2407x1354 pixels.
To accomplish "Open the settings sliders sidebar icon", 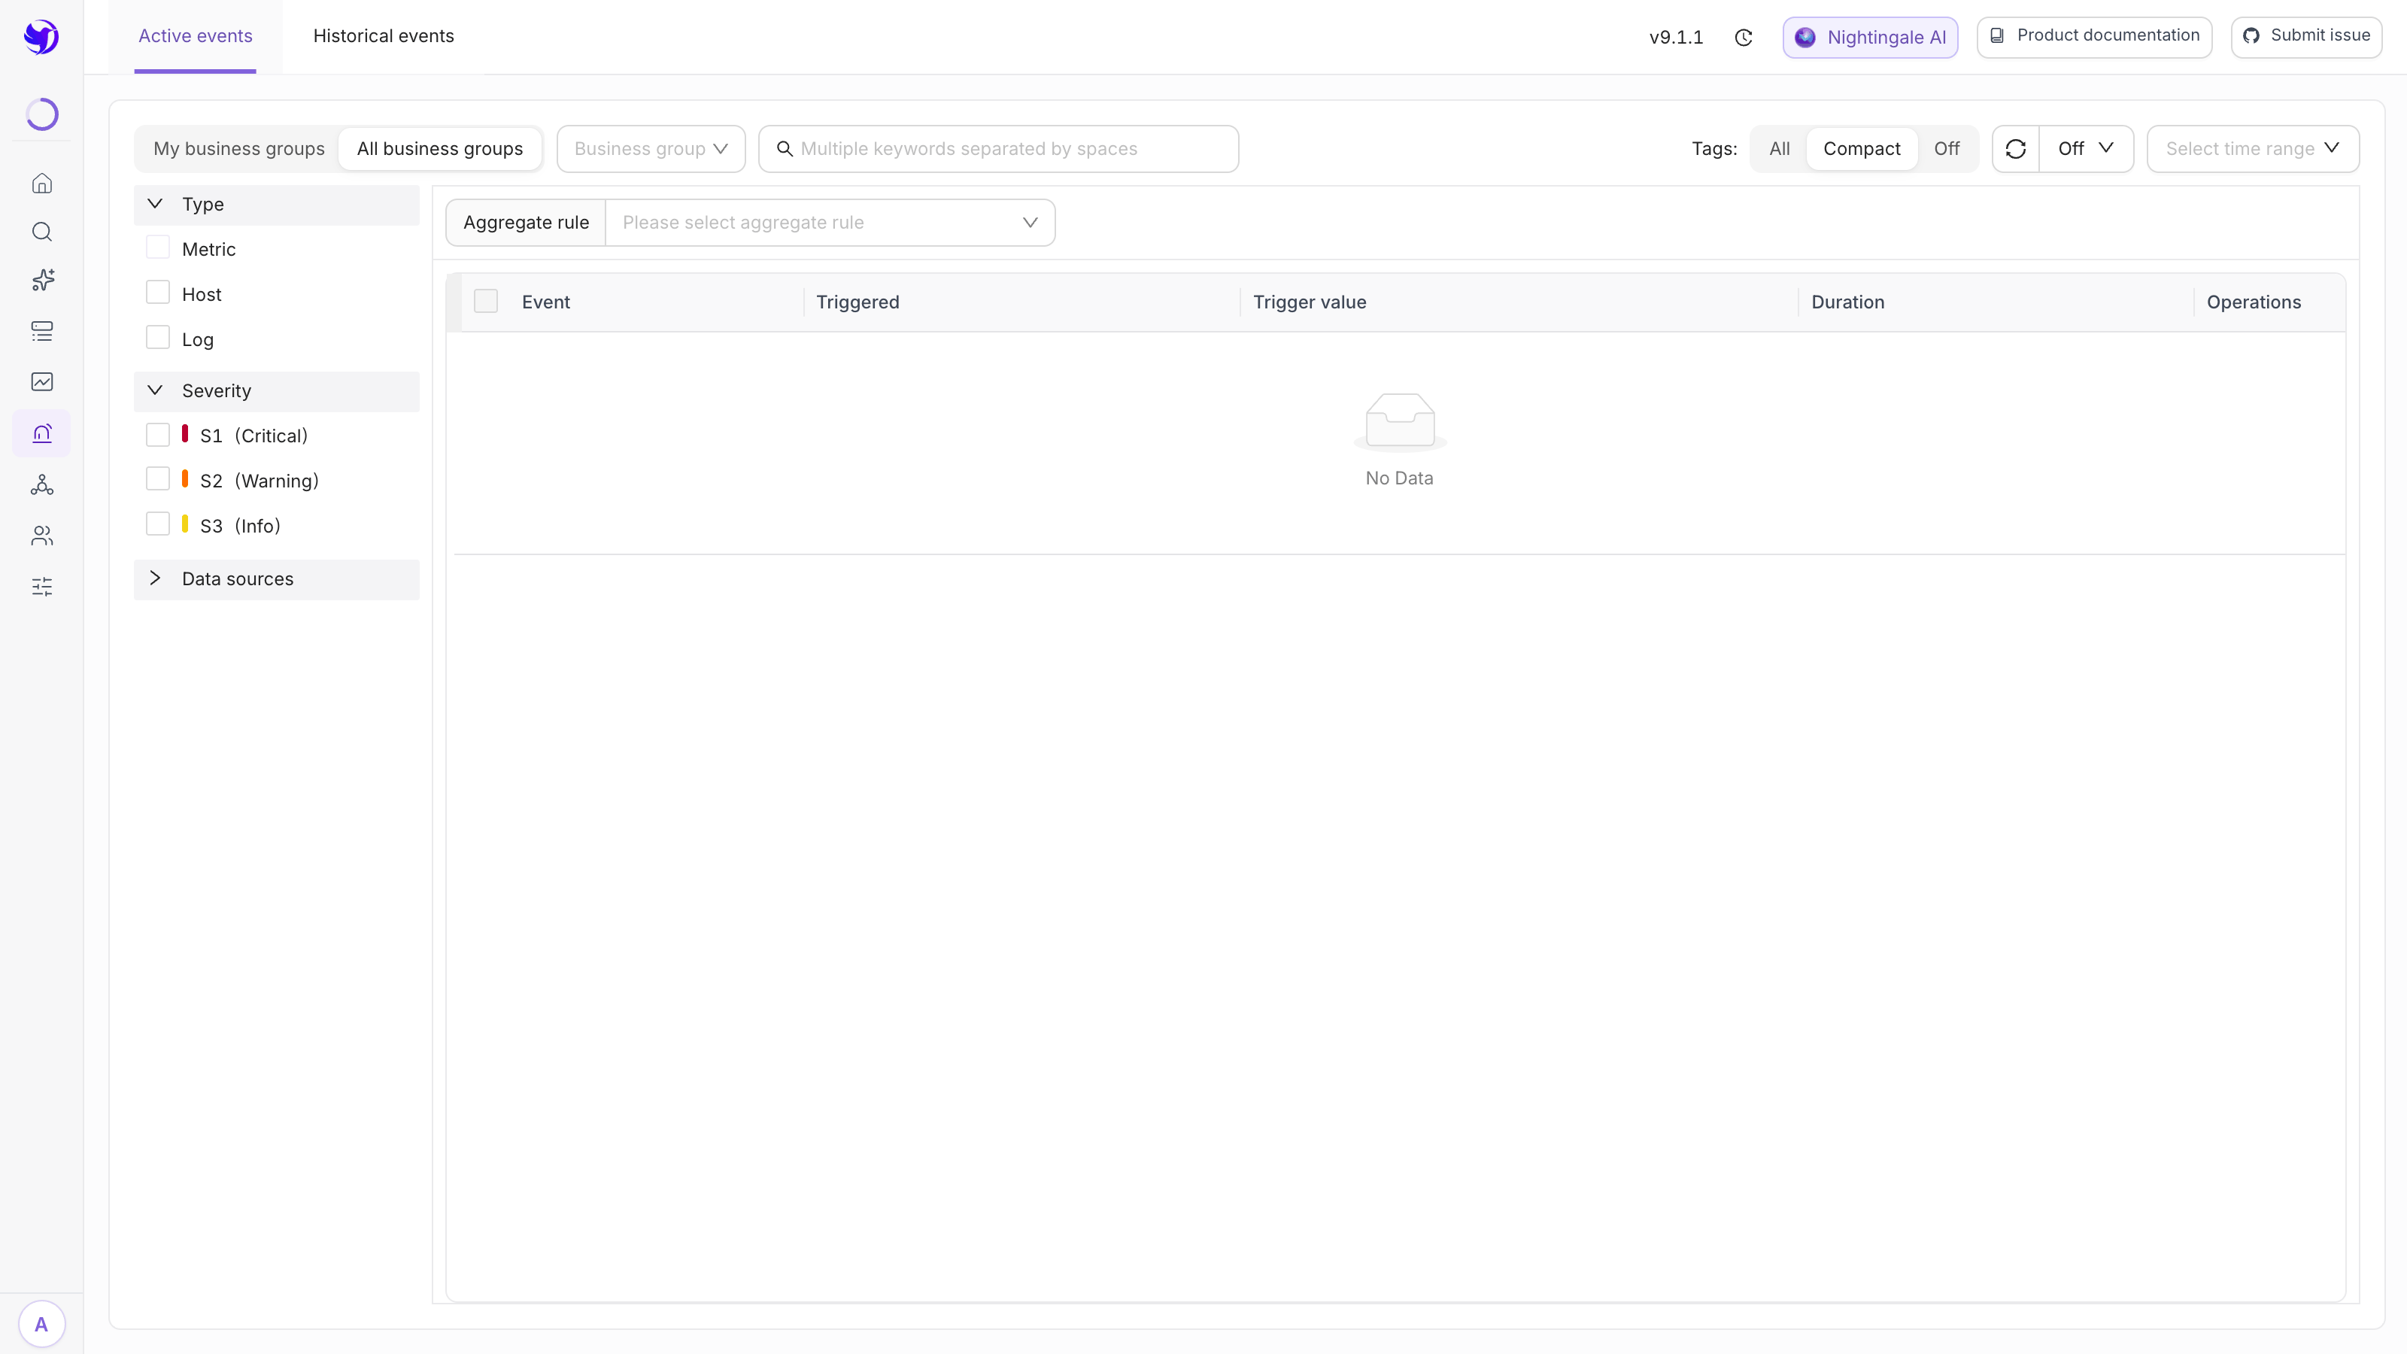I will click(42, 587).
